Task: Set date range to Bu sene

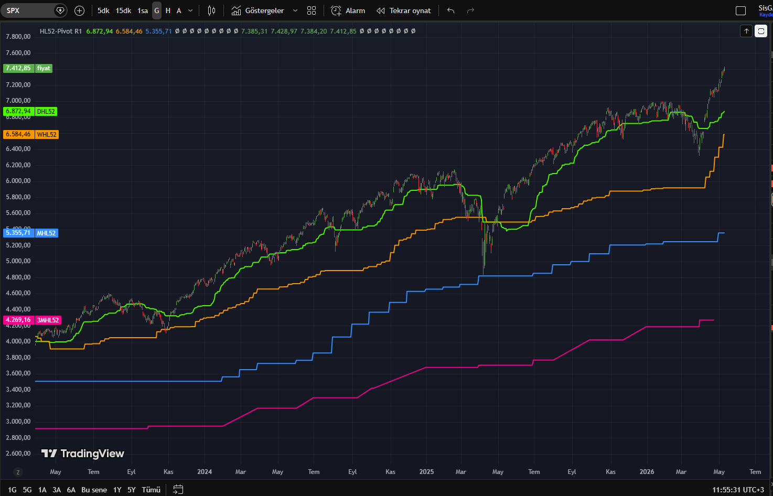Action: [94, 490]
